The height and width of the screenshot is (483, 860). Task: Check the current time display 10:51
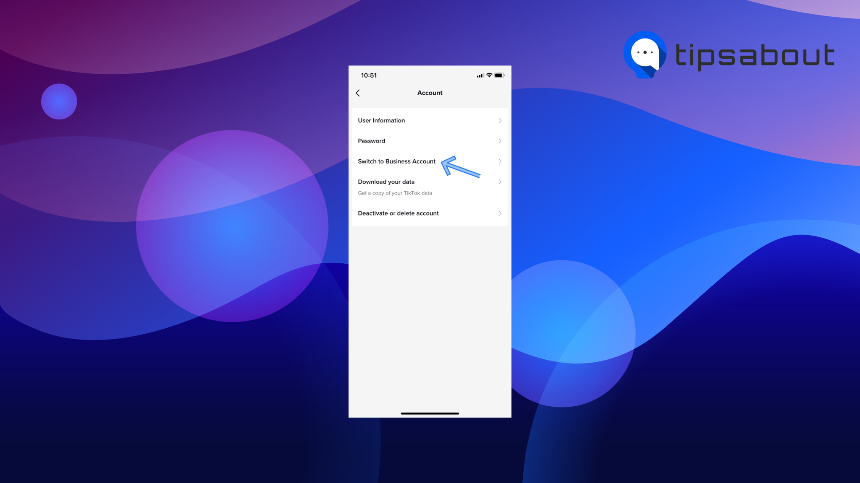(x=369, y=75)
